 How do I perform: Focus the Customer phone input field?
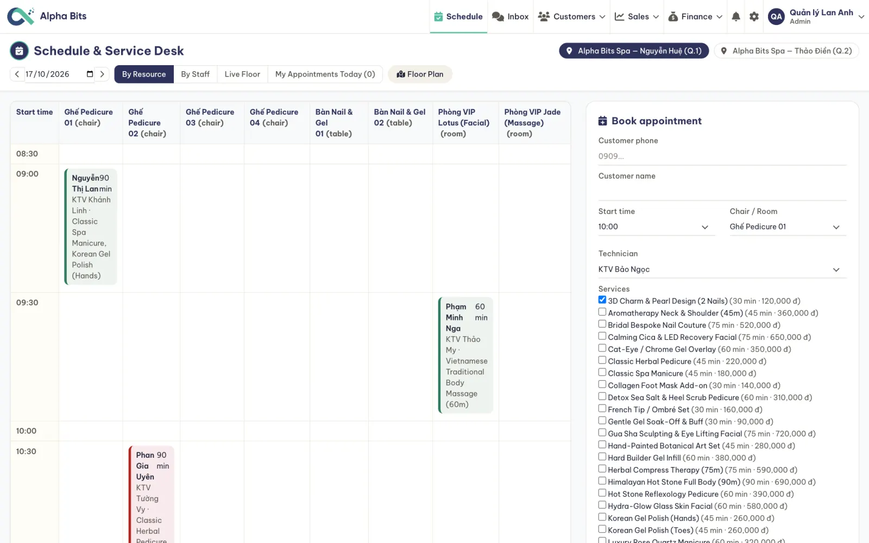(x=722, y=156)
